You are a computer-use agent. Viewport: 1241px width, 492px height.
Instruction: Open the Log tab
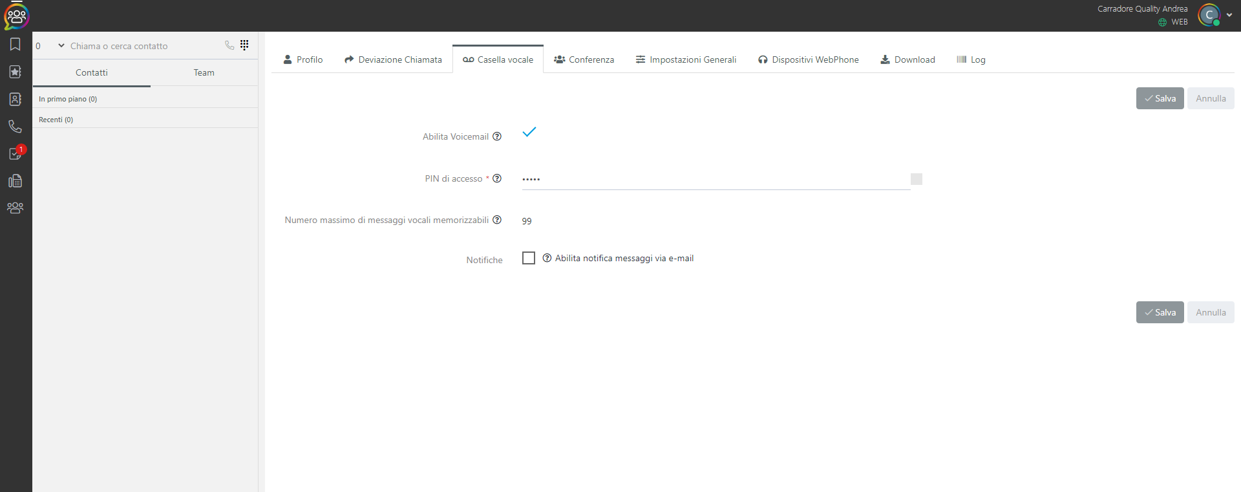(x=971, y=59)
